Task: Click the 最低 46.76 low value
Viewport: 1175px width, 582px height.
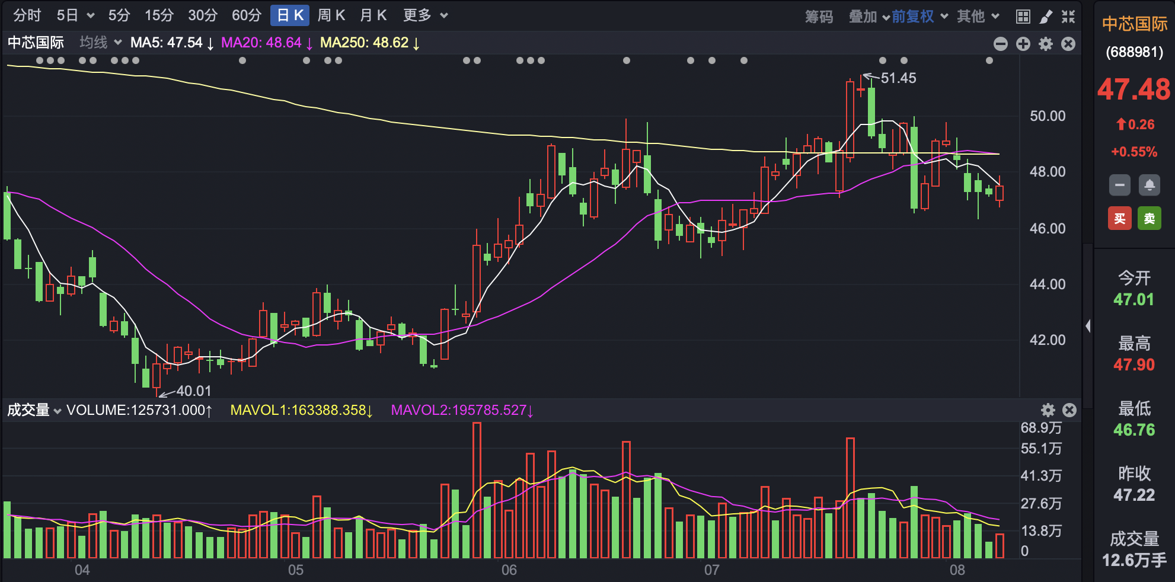Action: click(1134, 430)
